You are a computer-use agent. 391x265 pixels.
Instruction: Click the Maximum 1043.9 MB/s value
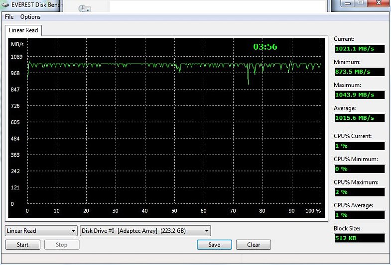coord(360,95)
